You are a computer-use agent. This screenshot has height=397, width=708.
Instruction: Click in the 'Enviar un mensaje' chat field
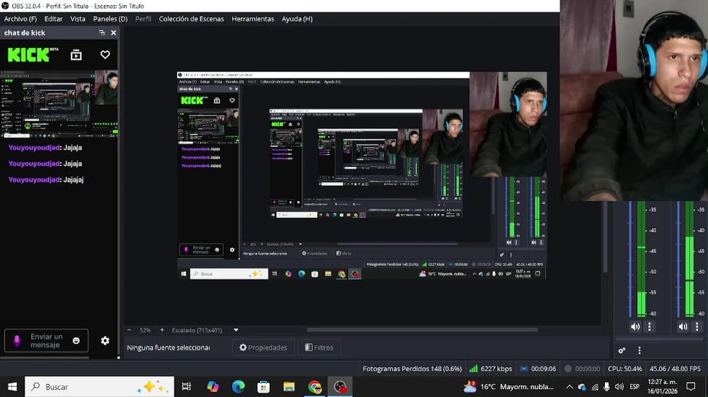(x=46, y=341)
